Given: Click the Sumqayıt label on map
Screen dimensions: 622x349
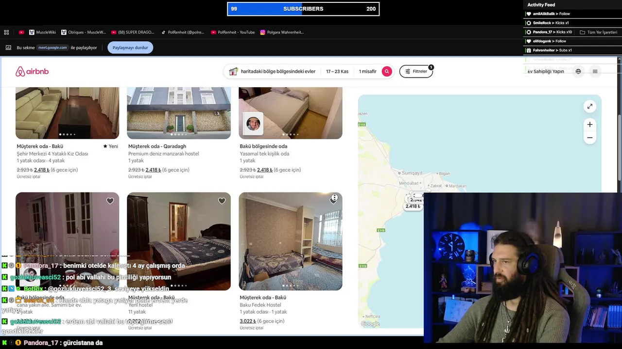Looking at the screenshot, I should pyautogui.click(x=411, y=173).
